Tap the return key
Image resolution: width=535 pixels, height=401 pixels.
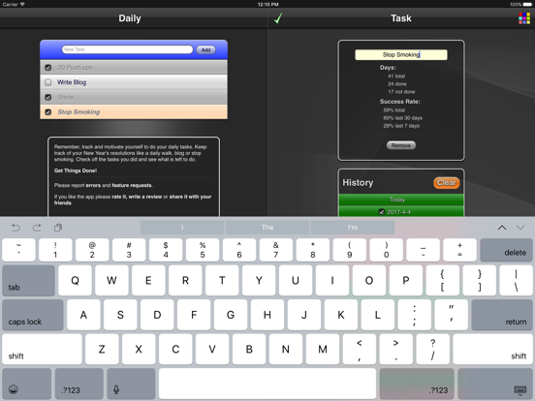tap(502, 315)
